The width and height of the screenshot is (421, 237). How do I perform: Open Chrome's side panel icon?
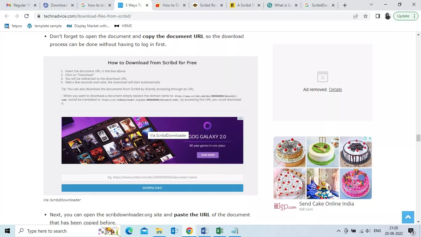click(378, 16)
